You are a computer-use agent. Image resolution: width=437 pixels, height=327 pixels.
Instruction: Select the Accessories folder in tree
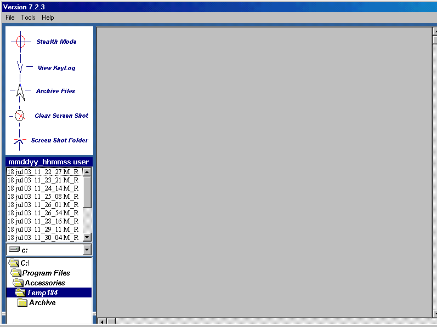click(x=44, y=283)
